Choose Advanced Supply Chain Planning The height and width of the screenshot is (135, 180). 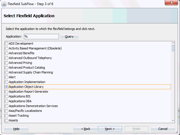coord(7,72)
